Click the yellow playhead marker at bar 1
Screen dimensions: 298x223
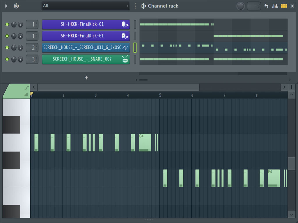coord(32,94)
